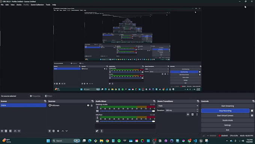Float the Scene Transitions dock via header icon

(x=198, y=101)
